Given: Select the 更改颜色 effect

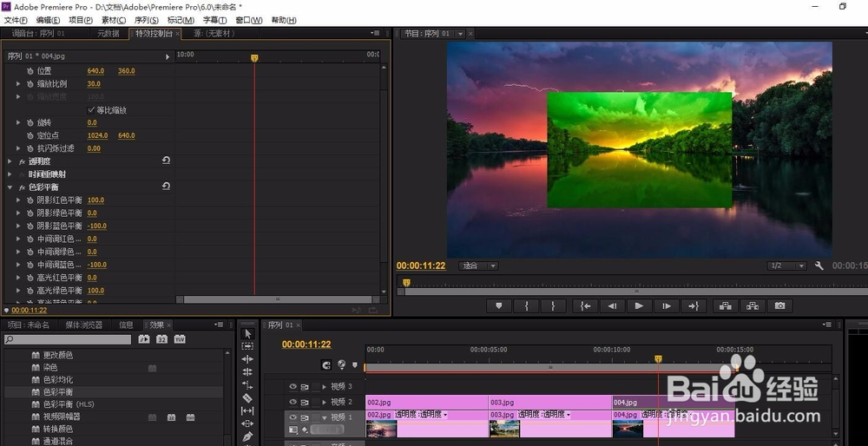Looking at the screenshot, I should (x=58, y=355).
